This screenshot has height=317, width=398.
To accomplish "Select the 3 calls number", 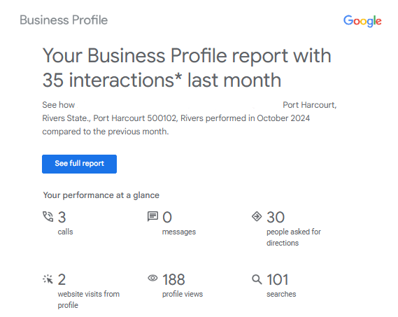I will (x=62, y=217).
